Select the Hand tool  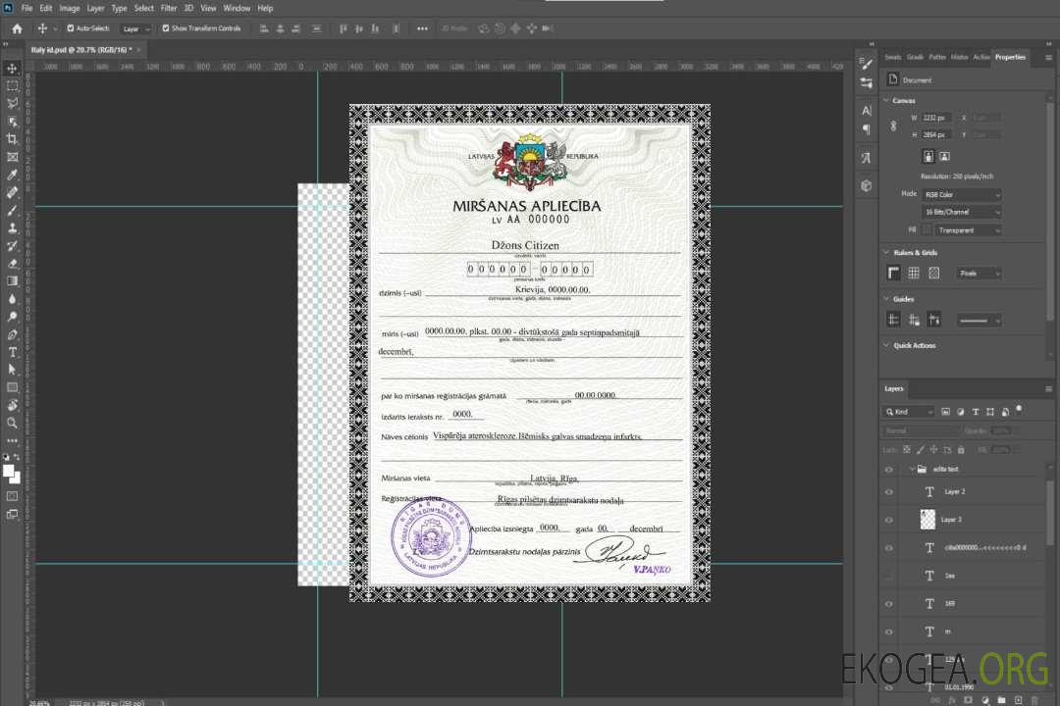click(x=12, y=405)
